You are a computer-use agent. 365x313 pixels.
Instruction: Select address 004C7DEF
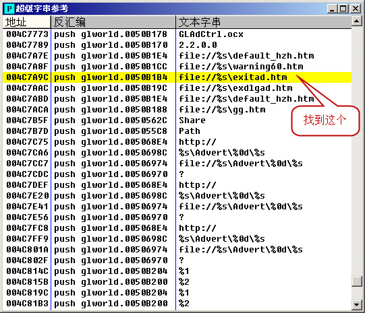tap(27, 185)
